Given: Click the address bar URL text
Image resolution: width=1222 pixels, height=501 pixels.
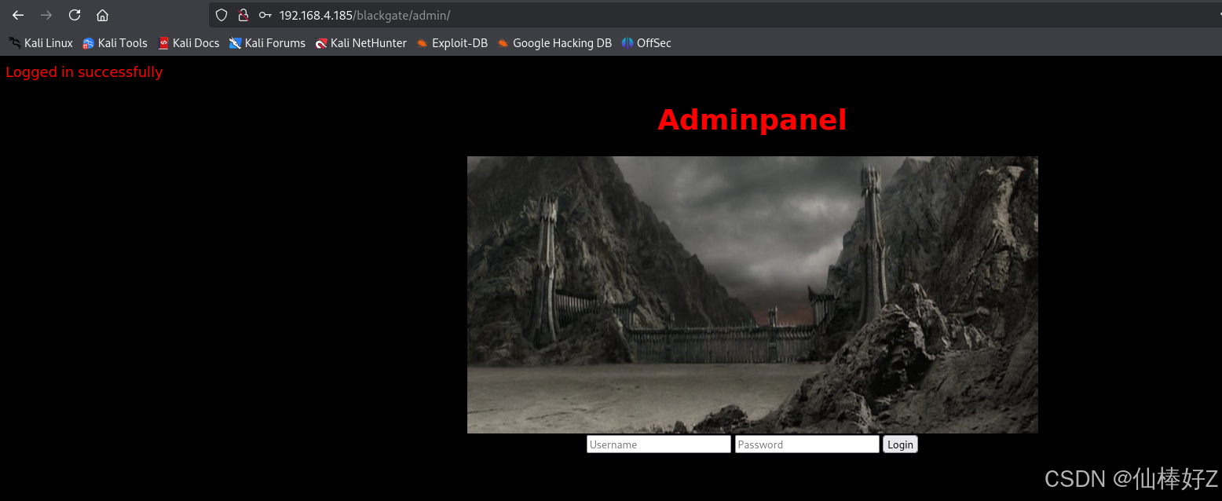Looking at the screenshot, I should point(364,16).
